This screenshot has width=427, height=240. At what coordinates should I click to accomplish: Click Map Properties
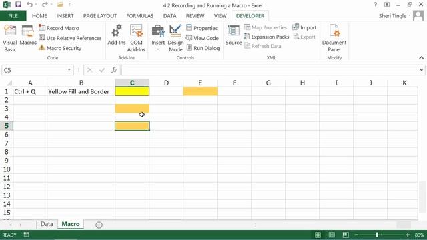point(266,27)
